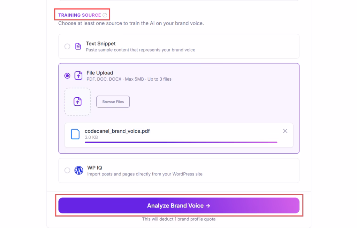Click the Browse Files button
This screenshot has width=357, height=228.
coord(113,102)
